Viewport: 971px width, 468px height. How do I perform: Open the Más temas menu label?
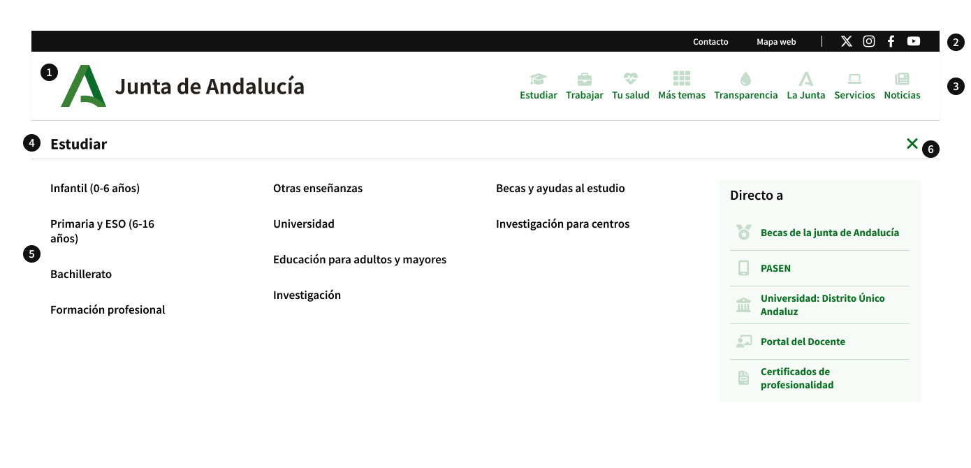682,95
